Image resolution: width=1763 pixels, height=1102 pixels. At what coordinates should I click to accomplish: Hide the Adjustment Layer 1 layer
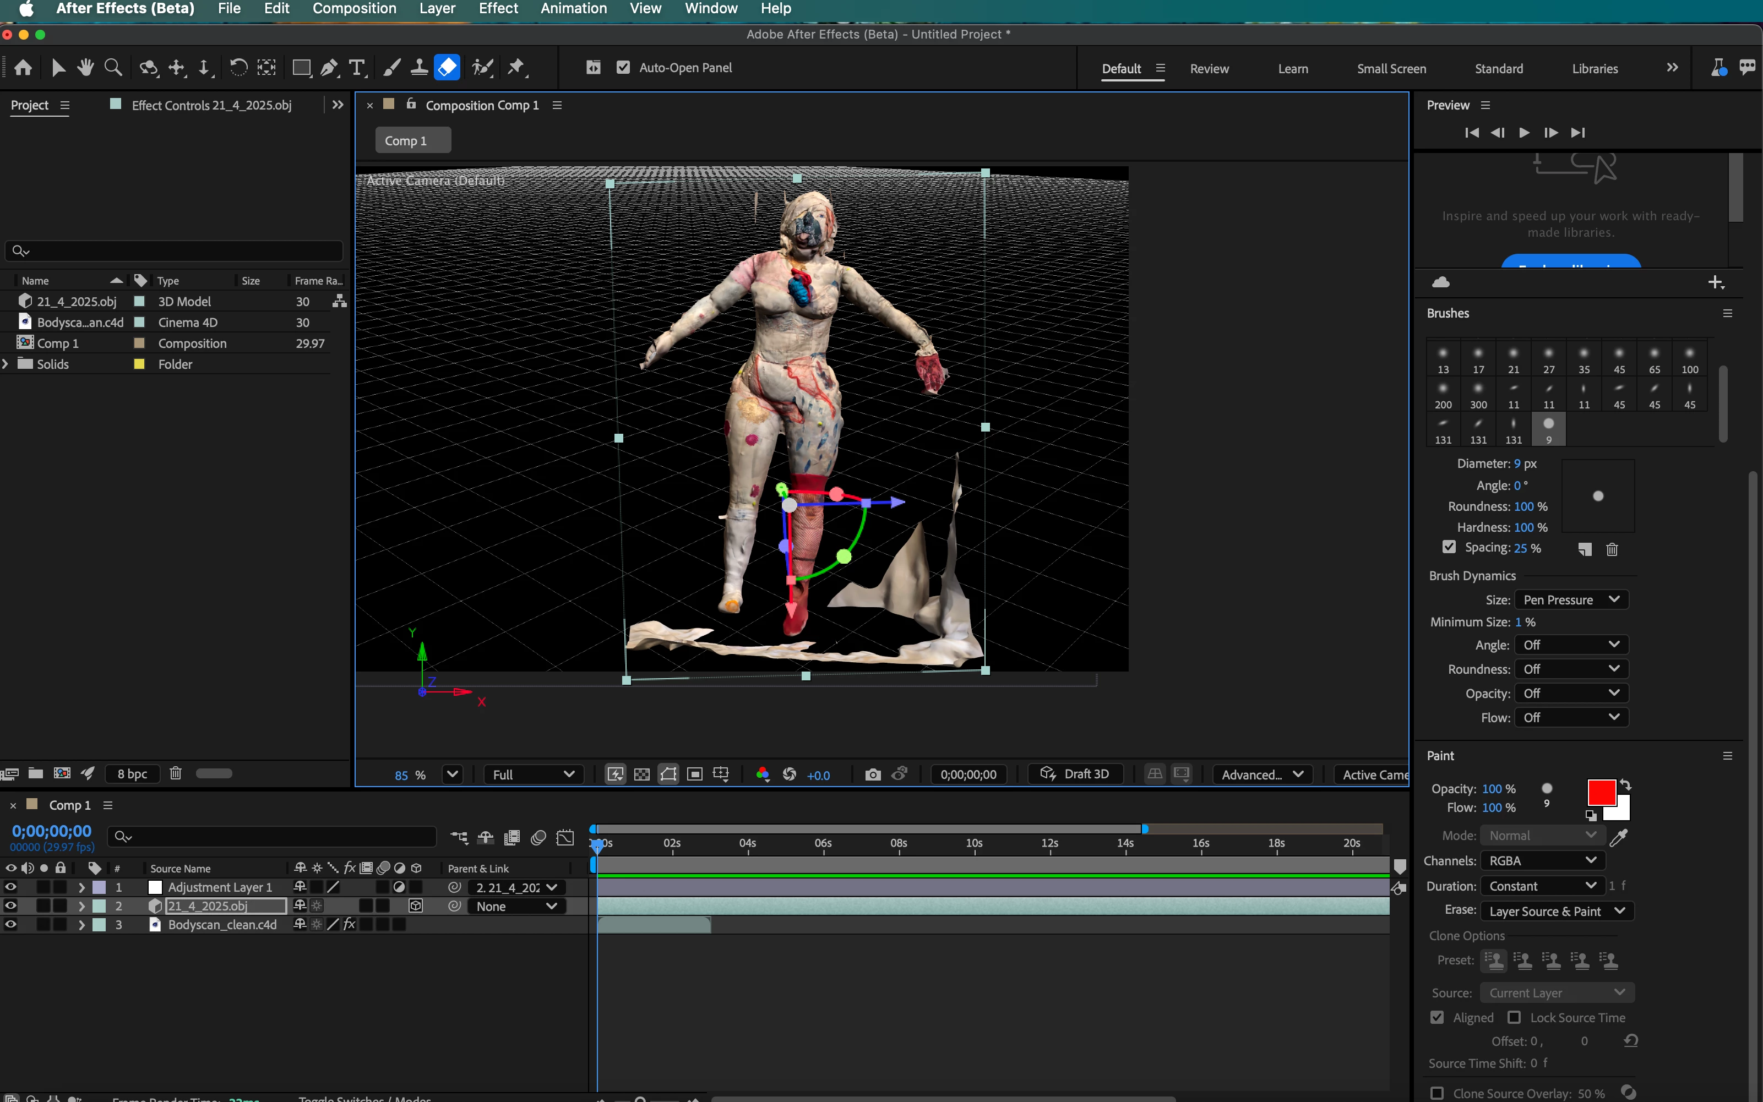coord(11,887)
